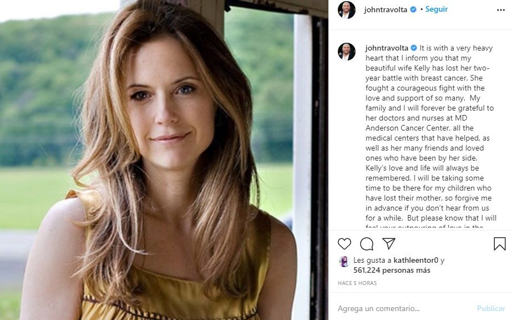Click the johntravolta avatar beside the caption
This screenshot has width=512, height=320.
[347, 52]
